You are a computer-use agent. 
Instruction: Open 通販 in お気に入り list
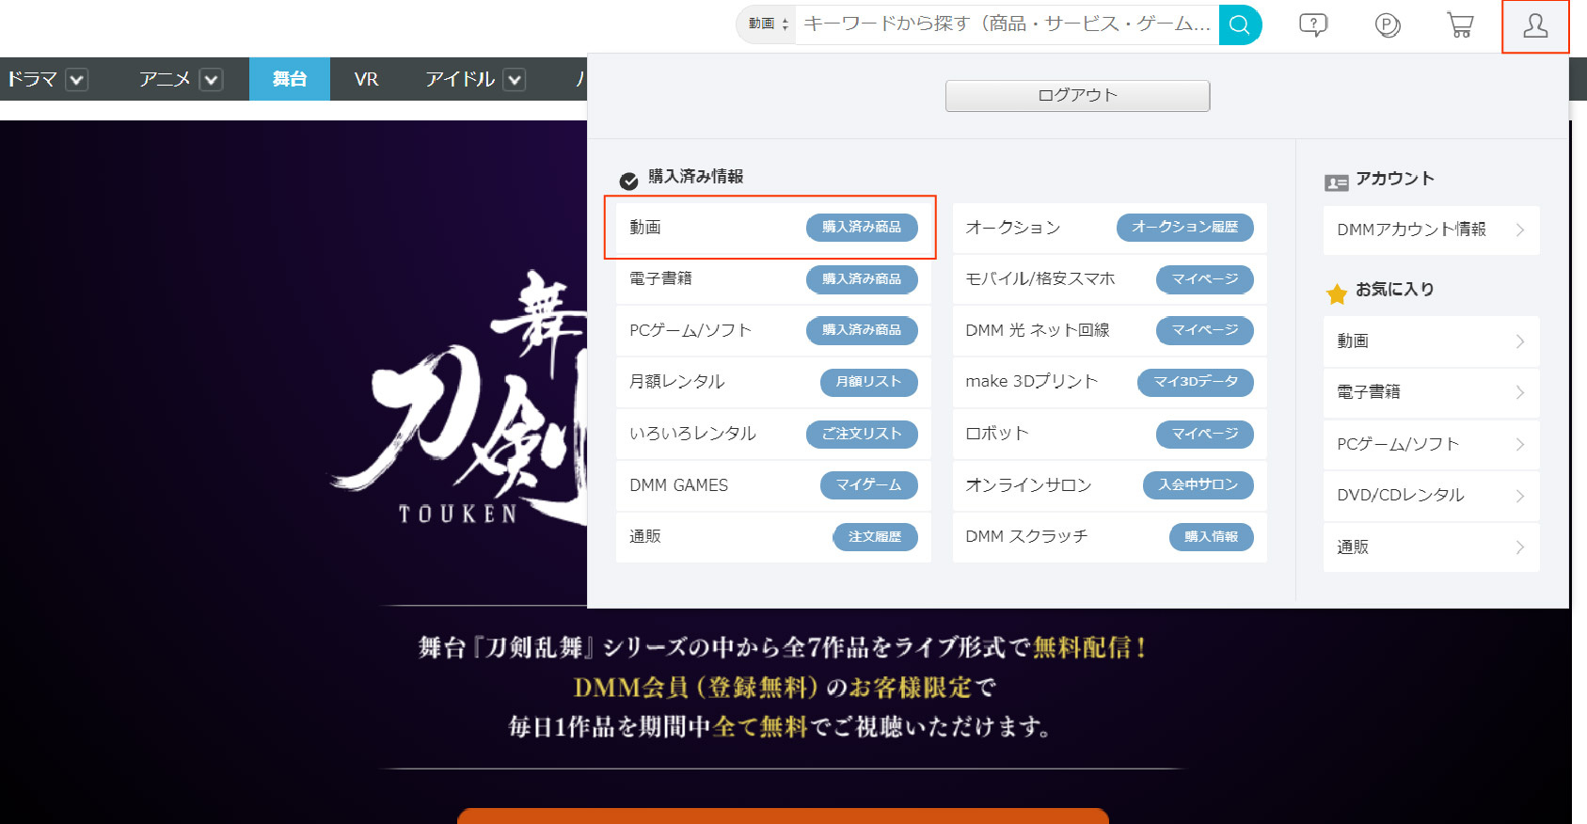(1431, 547)
